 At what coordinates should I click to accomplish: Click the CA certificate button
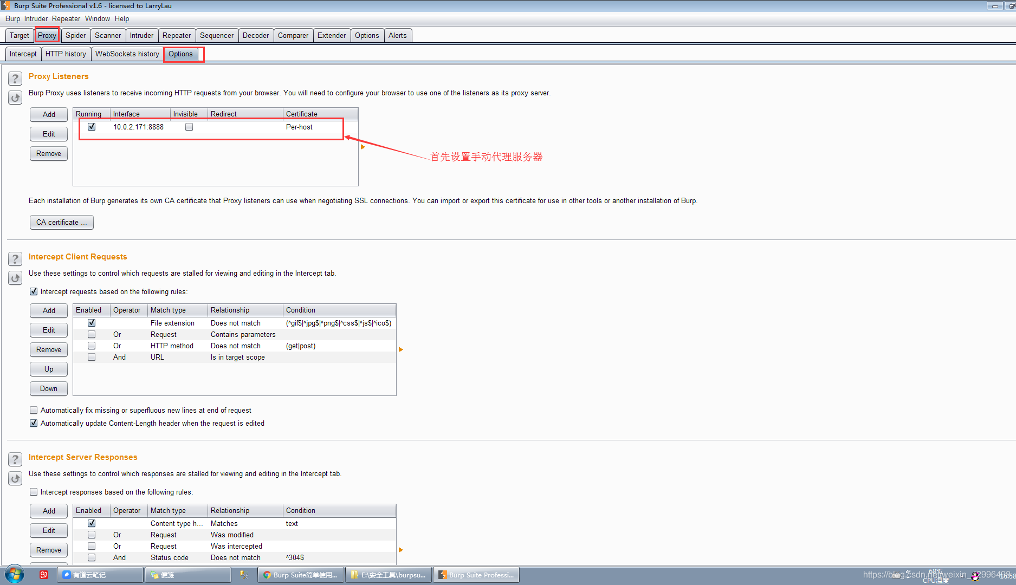tap(62, 222)
